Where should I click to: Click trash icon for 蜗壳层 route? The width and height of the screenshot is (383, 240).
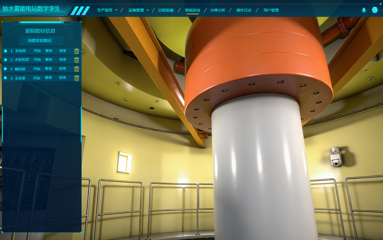coord(77,69)
